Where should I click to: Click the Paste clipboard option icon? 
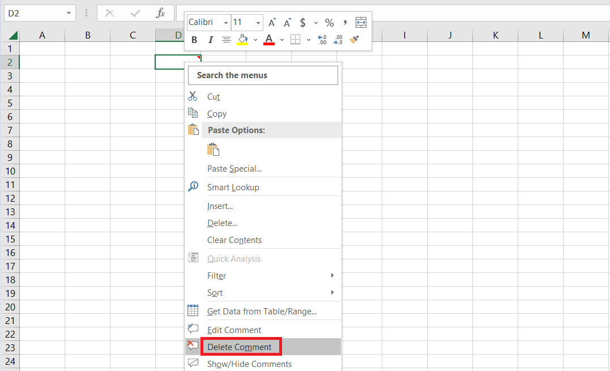pos(213,150)
